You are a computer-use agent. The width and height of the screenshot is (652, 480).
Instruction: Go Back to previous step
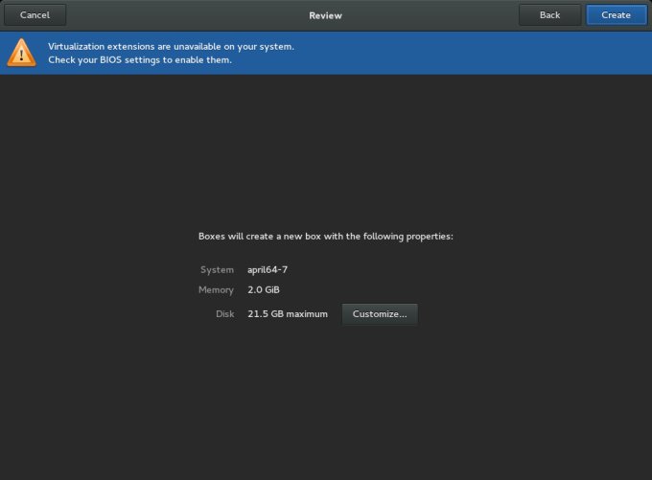tap(549, 15)
